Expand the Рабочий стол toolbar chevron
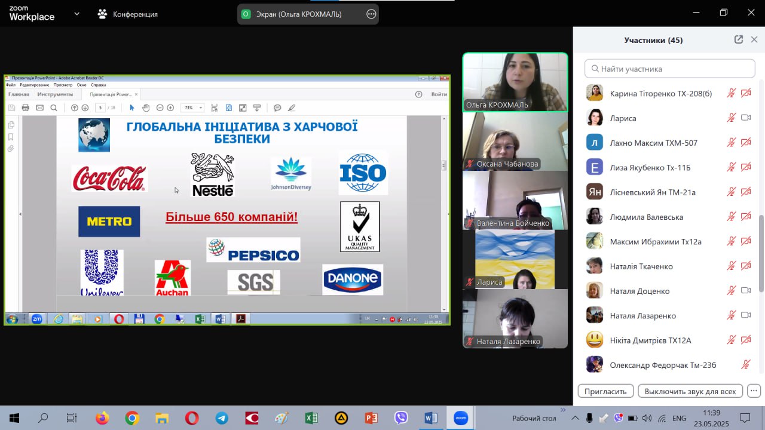Screen dimensions: 765x430 pos(562,410)
